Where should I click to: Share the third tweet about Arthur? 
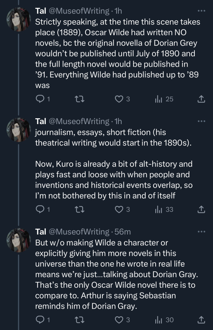point(202,320)
